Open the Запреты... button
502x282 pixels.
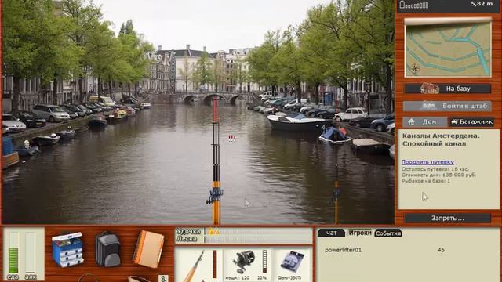tap(448, 219)
